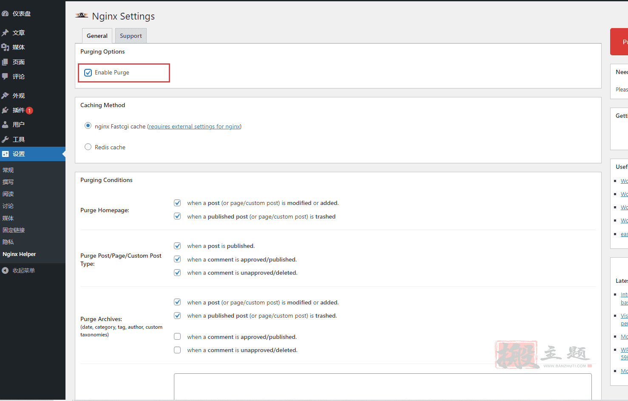Click the wrench icon beside 工具

point(5,139)
